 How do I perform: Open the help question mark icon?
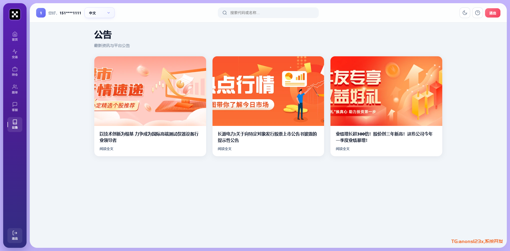[478, 13]
